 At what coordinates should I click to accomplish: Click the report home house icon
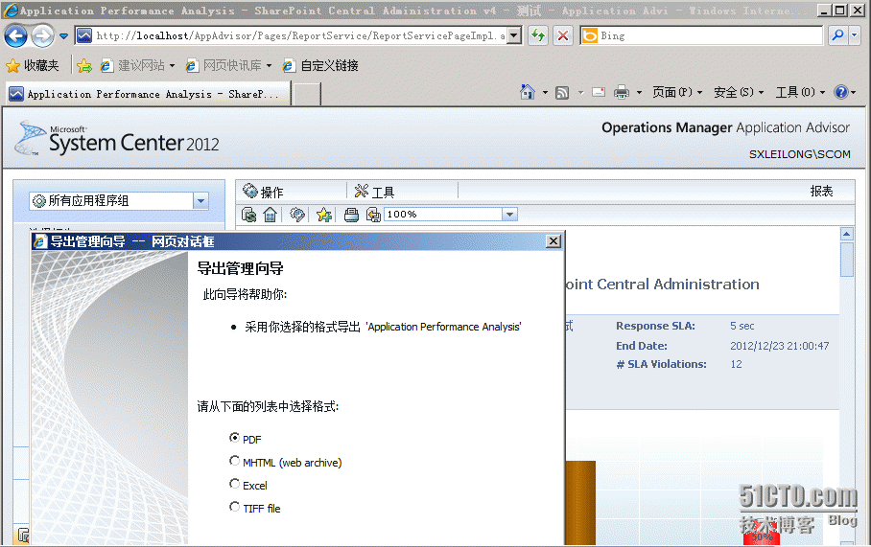pyautogui.click(x=270, y=215)
